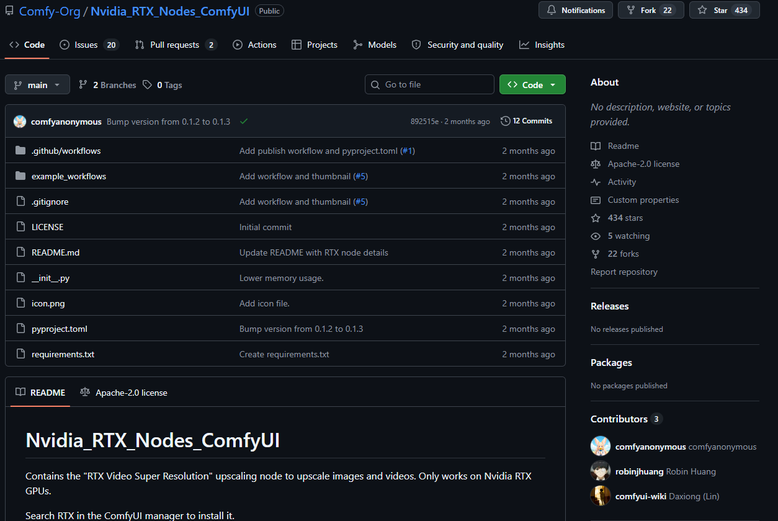Open the pyproject.toml file

click(x=60, y=329)
